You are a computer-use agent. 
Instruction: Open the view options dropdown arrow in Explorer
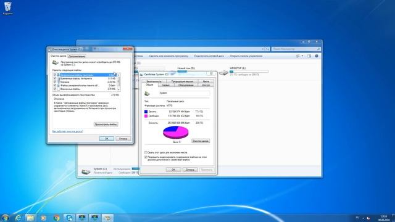[302, 56]
